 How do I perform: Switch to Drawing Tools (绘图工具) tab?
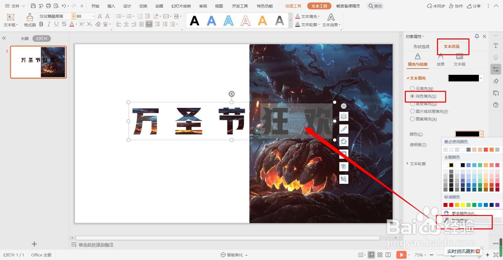(293, 6)
